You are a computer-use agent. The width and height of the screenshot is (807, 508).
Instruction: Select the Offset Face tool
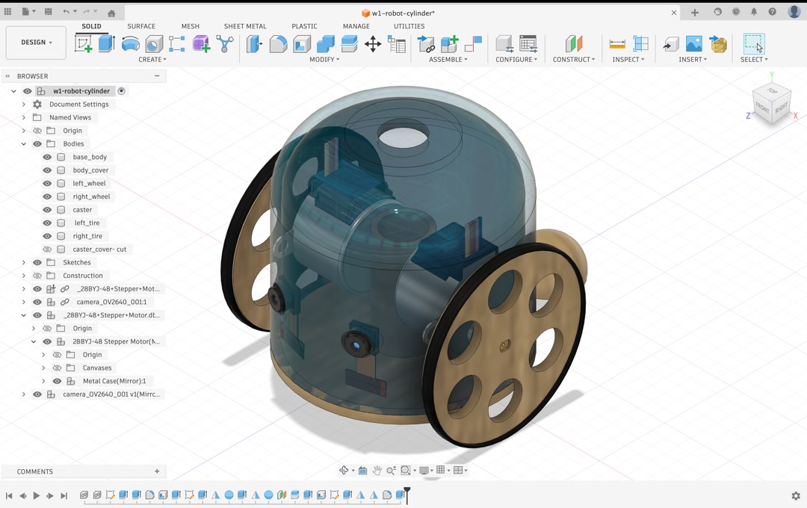click(x=349, y=44)
